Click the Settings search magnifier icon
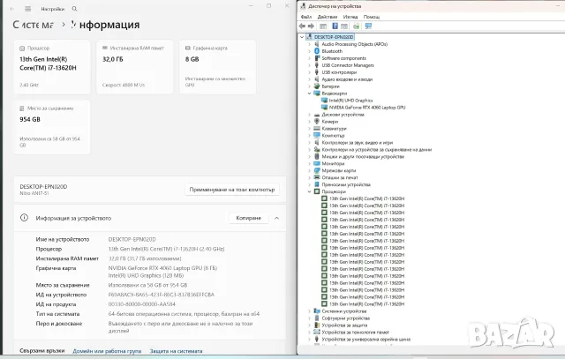 [74, 9]
